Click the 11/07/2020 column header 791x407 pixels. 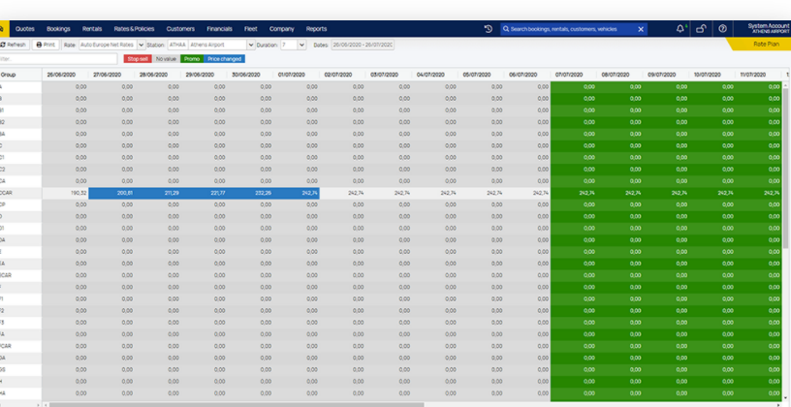(758, 75)
